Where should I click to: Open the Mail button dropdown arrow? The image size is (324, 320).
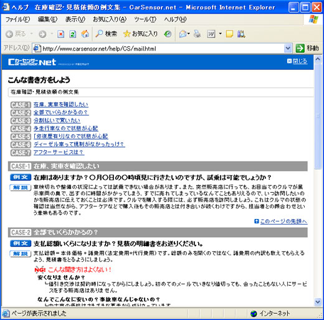[189, 34]
